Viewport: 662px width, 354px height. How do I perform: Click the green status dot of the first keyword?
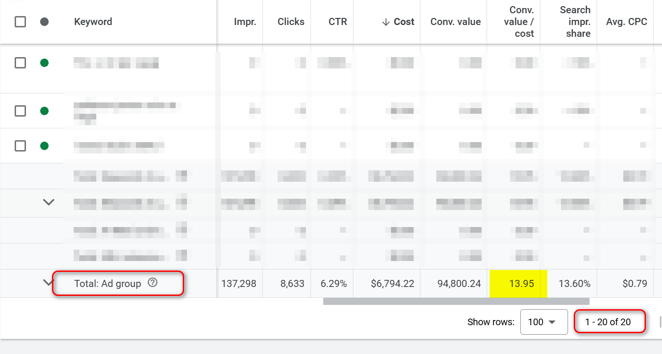[x=44, y=63]
